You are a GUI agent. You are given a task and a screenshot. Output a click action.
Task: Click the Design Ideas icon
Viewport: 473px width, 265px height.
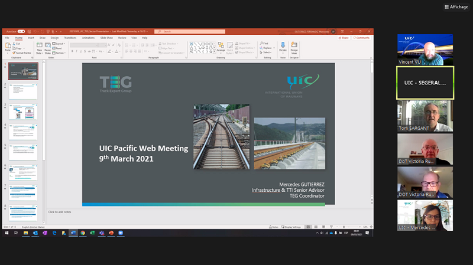294,45
